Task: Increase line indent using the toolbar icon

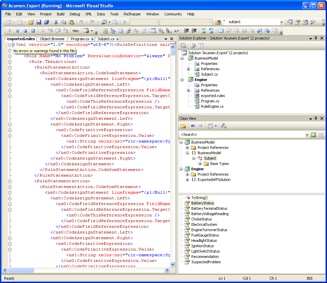Action: (x=194, y=31)
